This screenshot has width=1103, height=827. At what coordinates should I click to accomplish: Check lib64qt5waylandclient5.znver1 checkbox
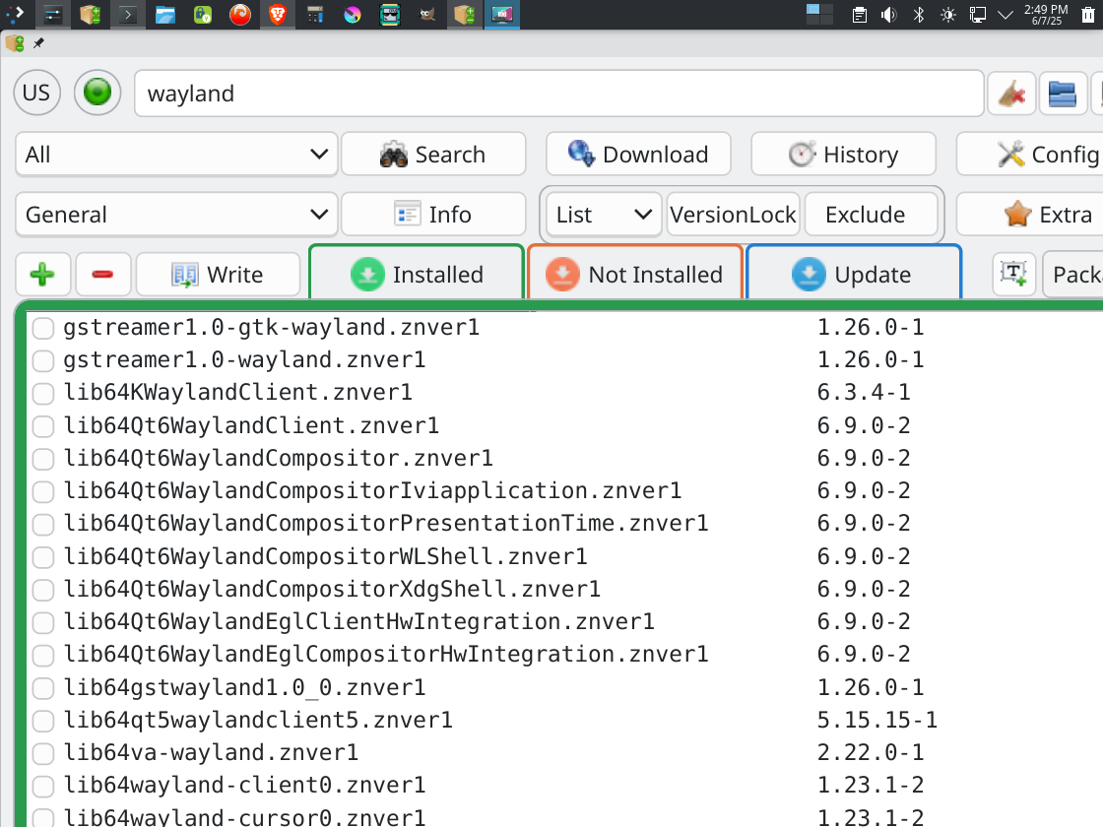pyautogui.click(x=43, y=721)
